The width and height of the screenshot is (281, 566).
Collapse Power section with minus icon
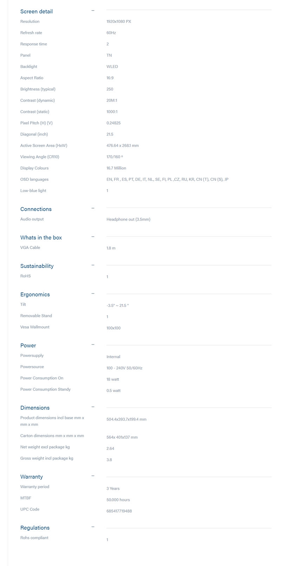pyautogui.click(x=93, y=345)
